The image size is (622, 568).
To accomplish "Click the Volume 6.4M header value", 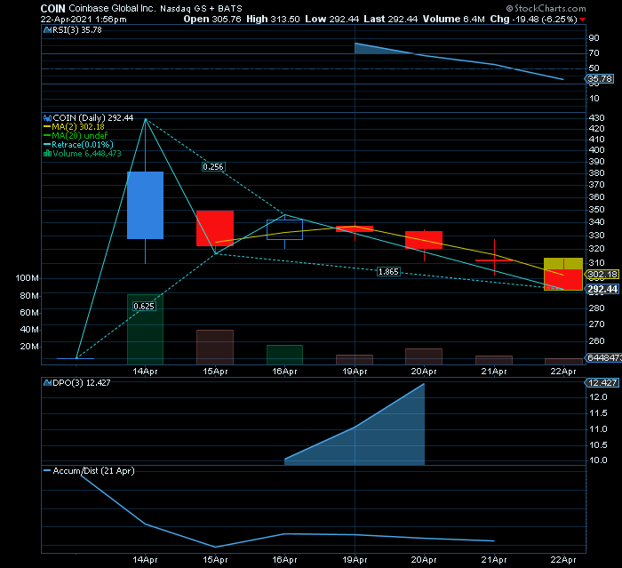I will click(454, 19).
